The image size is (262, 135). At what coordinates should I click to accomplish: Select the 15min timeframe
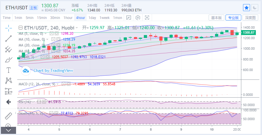tap(42, 18)
